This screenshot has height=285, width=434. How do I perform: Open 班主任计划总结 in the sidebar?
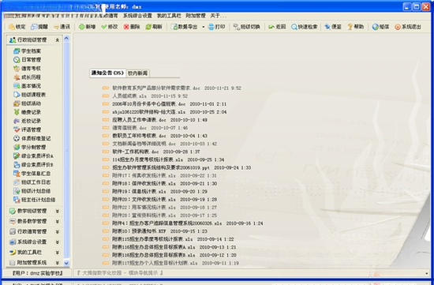[34, 200]
